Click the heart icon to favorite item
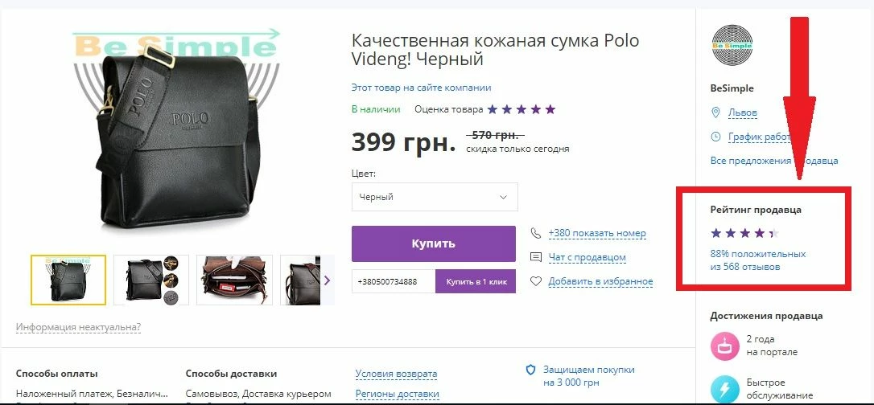This screenshot has width=874, height=405. pos(536,281)
